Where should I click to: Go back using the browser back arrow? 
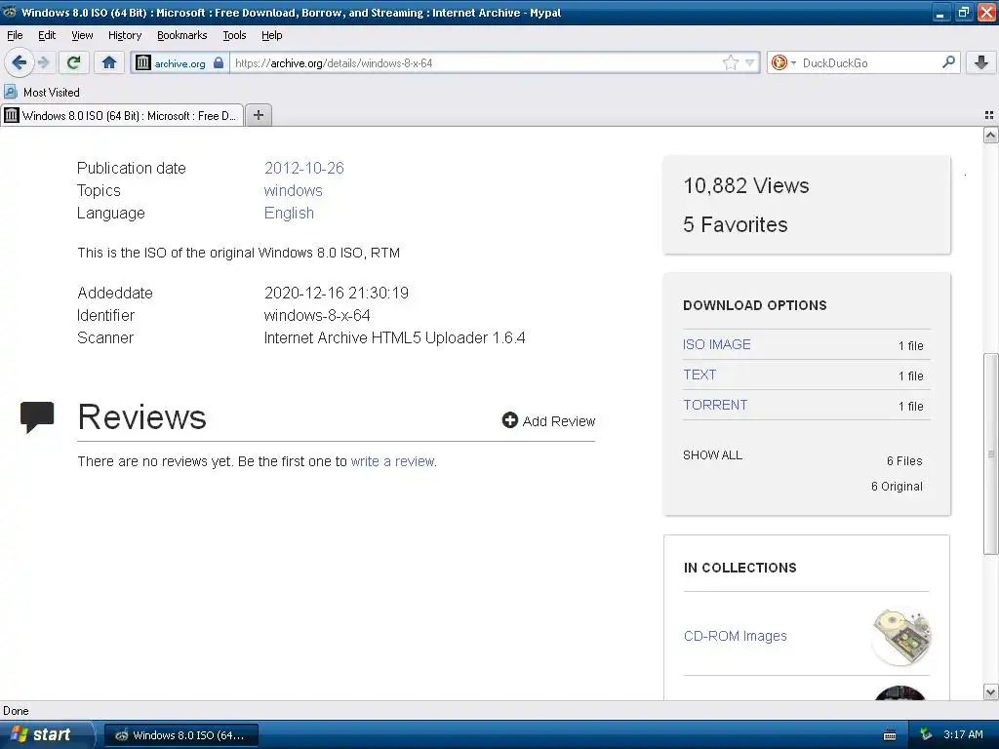click(x=20, y=62)
